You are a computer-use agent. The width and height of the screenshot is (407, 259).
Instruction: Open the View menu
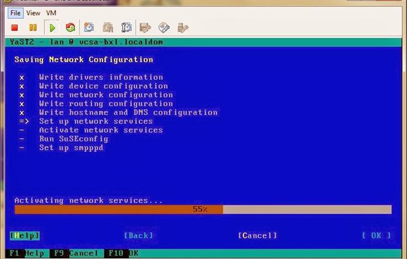coord(33,13)
